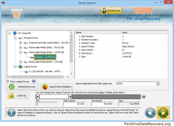Click the green Next arrow button
The image size is (174, 126).
point(163,113)
